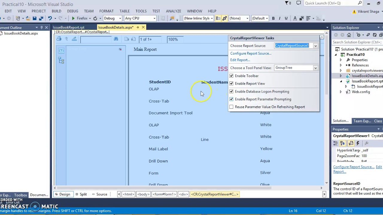Click the Refresh icon in Solution Explorer toolbar
The width and height of the screenshot is (383, 215).
tap(374, 35)
